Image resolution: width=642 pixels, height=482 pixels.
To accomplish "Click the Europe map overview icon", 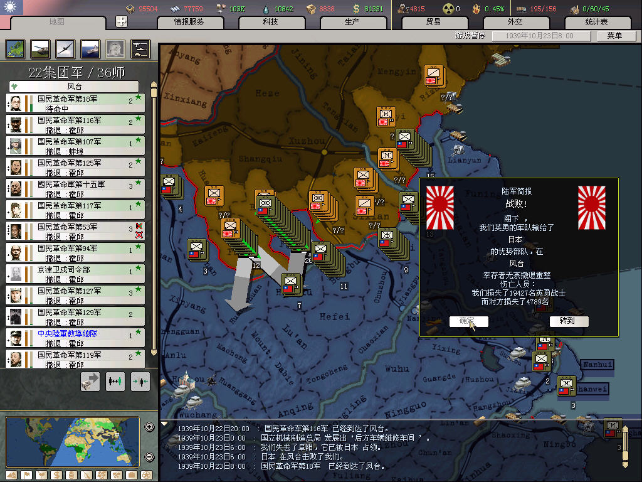I will (15, 48).
